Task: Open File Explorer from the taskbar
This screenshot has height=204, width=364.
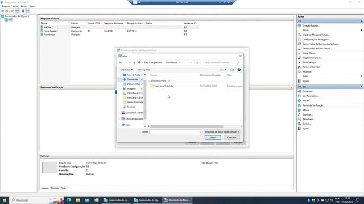Action: point(78,200)
